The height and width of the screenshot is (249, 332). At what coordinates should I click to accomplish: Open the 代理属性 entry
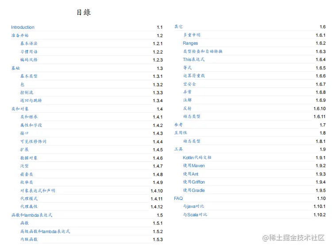[x=29, y=207]
